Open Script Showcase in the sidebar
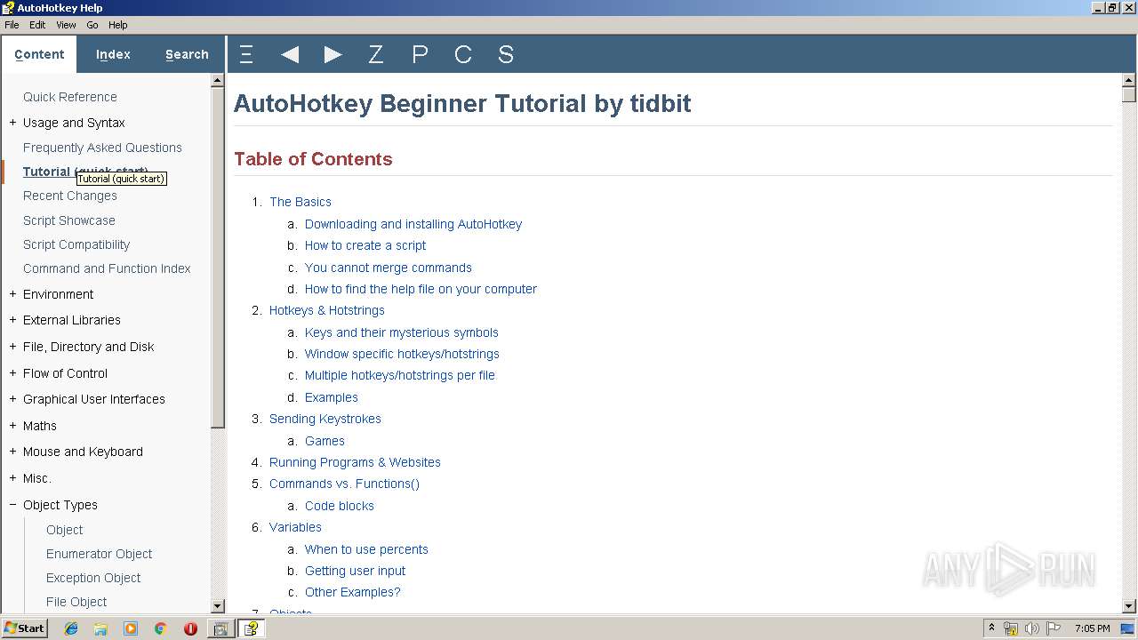Viewport: 1138px width, 640px height. pyautogui.click(x=69, y=220)
